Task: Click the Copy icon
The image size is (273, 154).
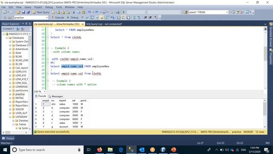Action: [78, 12]
